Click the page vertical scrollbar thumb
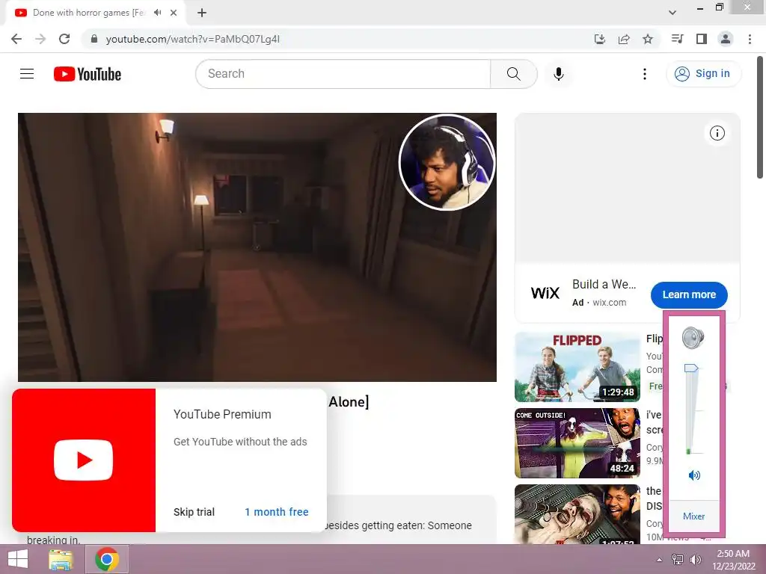The image size is (766, 574). (760, 117)
